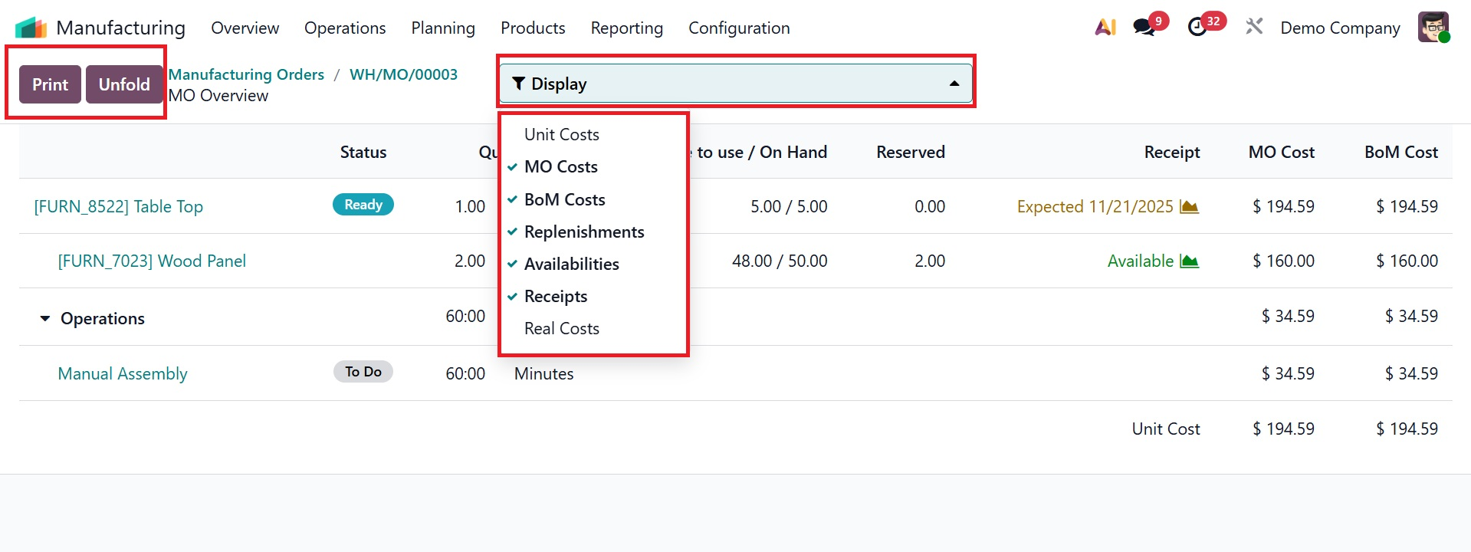1471x552 pixels.
Task: Uncheck the MO Costs display option
Action: pyautogui.click(x=560, y=167)
